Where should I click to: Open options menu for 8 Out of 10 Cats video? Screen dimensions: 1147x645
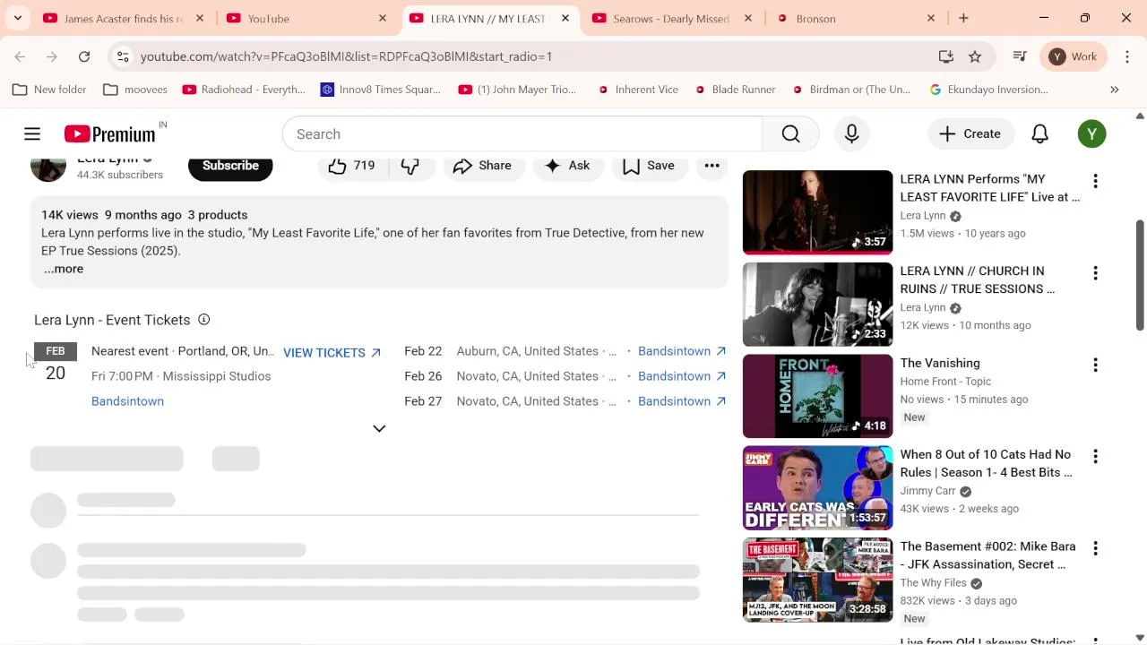[1095, 456]
